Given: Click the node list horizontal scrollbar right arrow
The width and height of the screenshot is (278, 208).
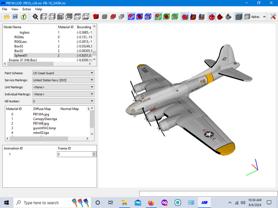Looking at the screenshot, I should click(90, 64).
